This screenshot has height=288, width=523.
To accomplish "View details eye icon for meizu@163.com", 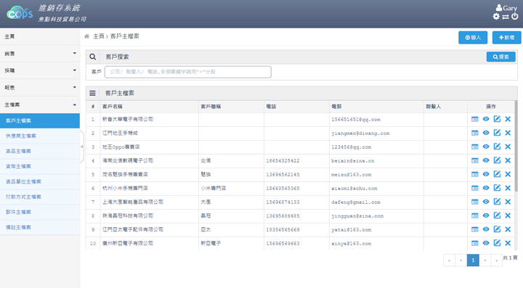I will (x=486, y=174).
